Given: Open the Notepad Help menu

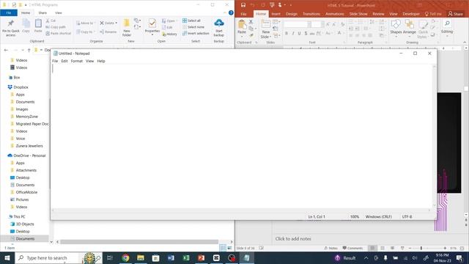Looking at the screenshot, I should [101, 61].
